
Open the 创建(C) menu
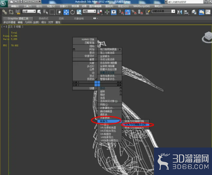(x=64, y=6)
